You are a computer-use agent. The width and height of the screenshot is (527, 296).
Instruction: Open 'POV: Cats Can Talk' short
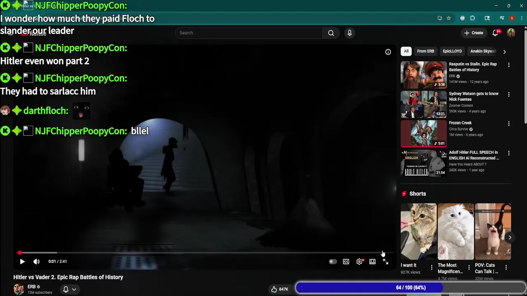[x=493, y=231]
